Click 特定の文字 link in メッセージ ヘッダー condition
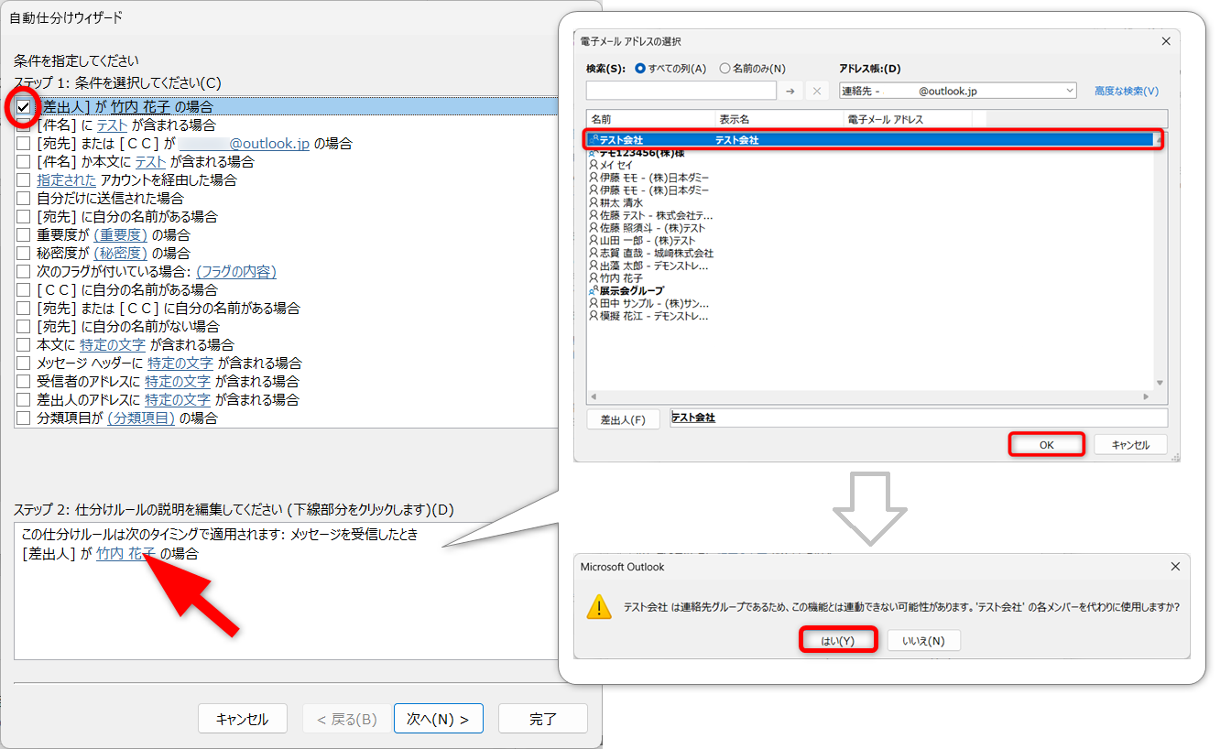Image resolution: width=1231 pixels, height=749 pixels. pyautogui.click(x=180, y=364)
